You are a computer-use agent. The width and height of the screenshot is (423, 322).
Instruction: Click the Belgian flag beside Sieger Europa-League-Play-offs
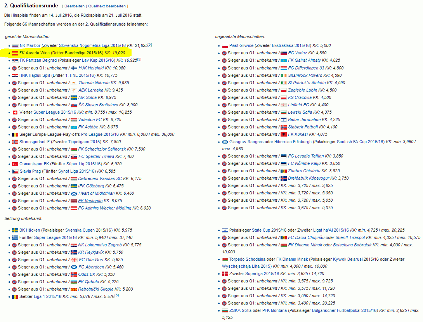pyautogui.click(x=15, y=135)
